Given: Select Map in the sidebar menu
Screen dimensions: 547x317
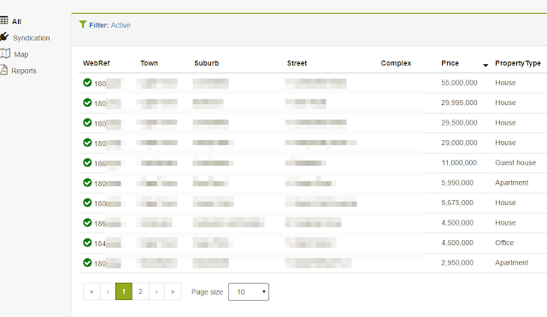Looking at the screenshot, I should click(x=21, y=55).
